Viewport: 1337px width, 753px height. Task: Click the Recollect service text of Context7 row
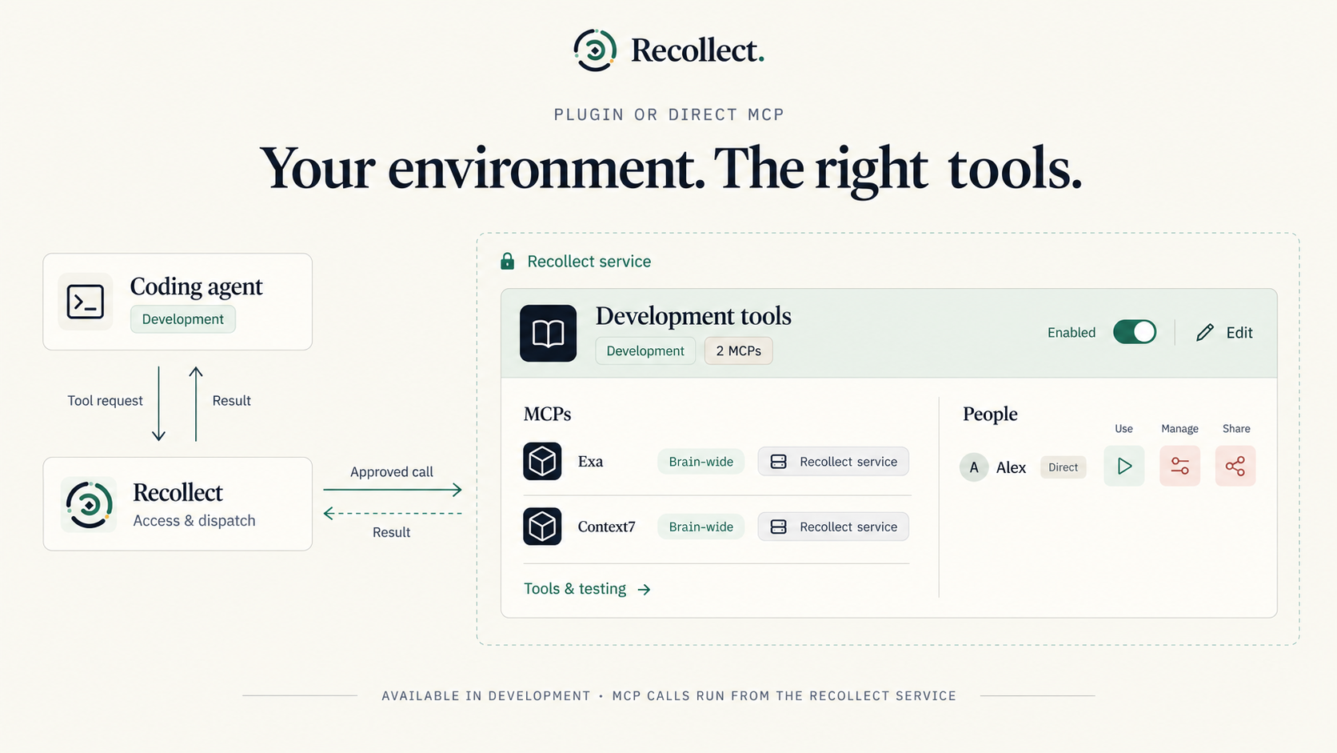[x=848, y=527]
